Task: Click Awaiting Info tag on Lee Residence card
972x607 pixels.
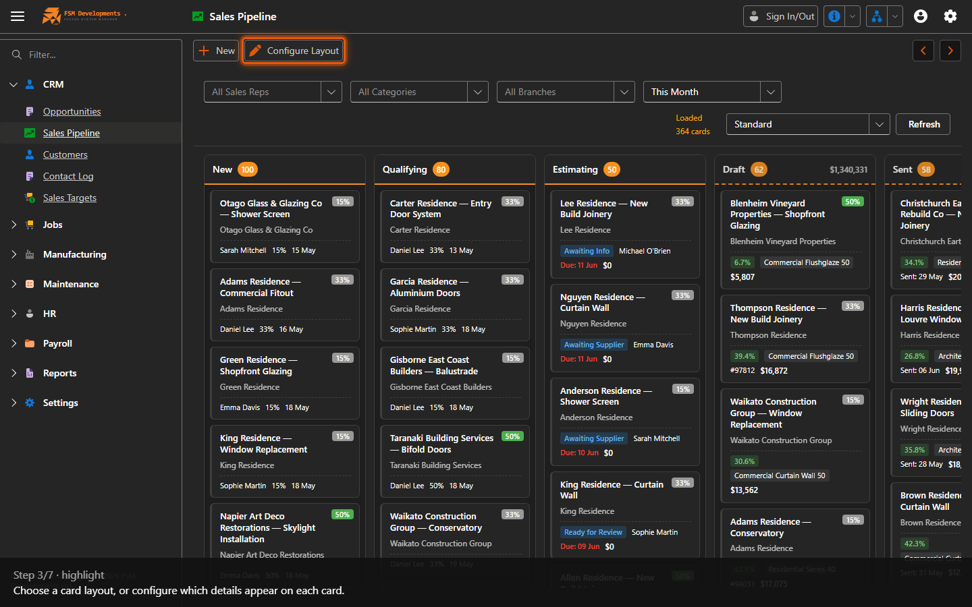Action: click(x=587, y=251)
